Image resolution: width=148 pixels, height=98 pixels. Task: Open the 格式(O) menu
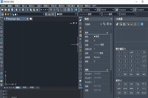point(32,6)
